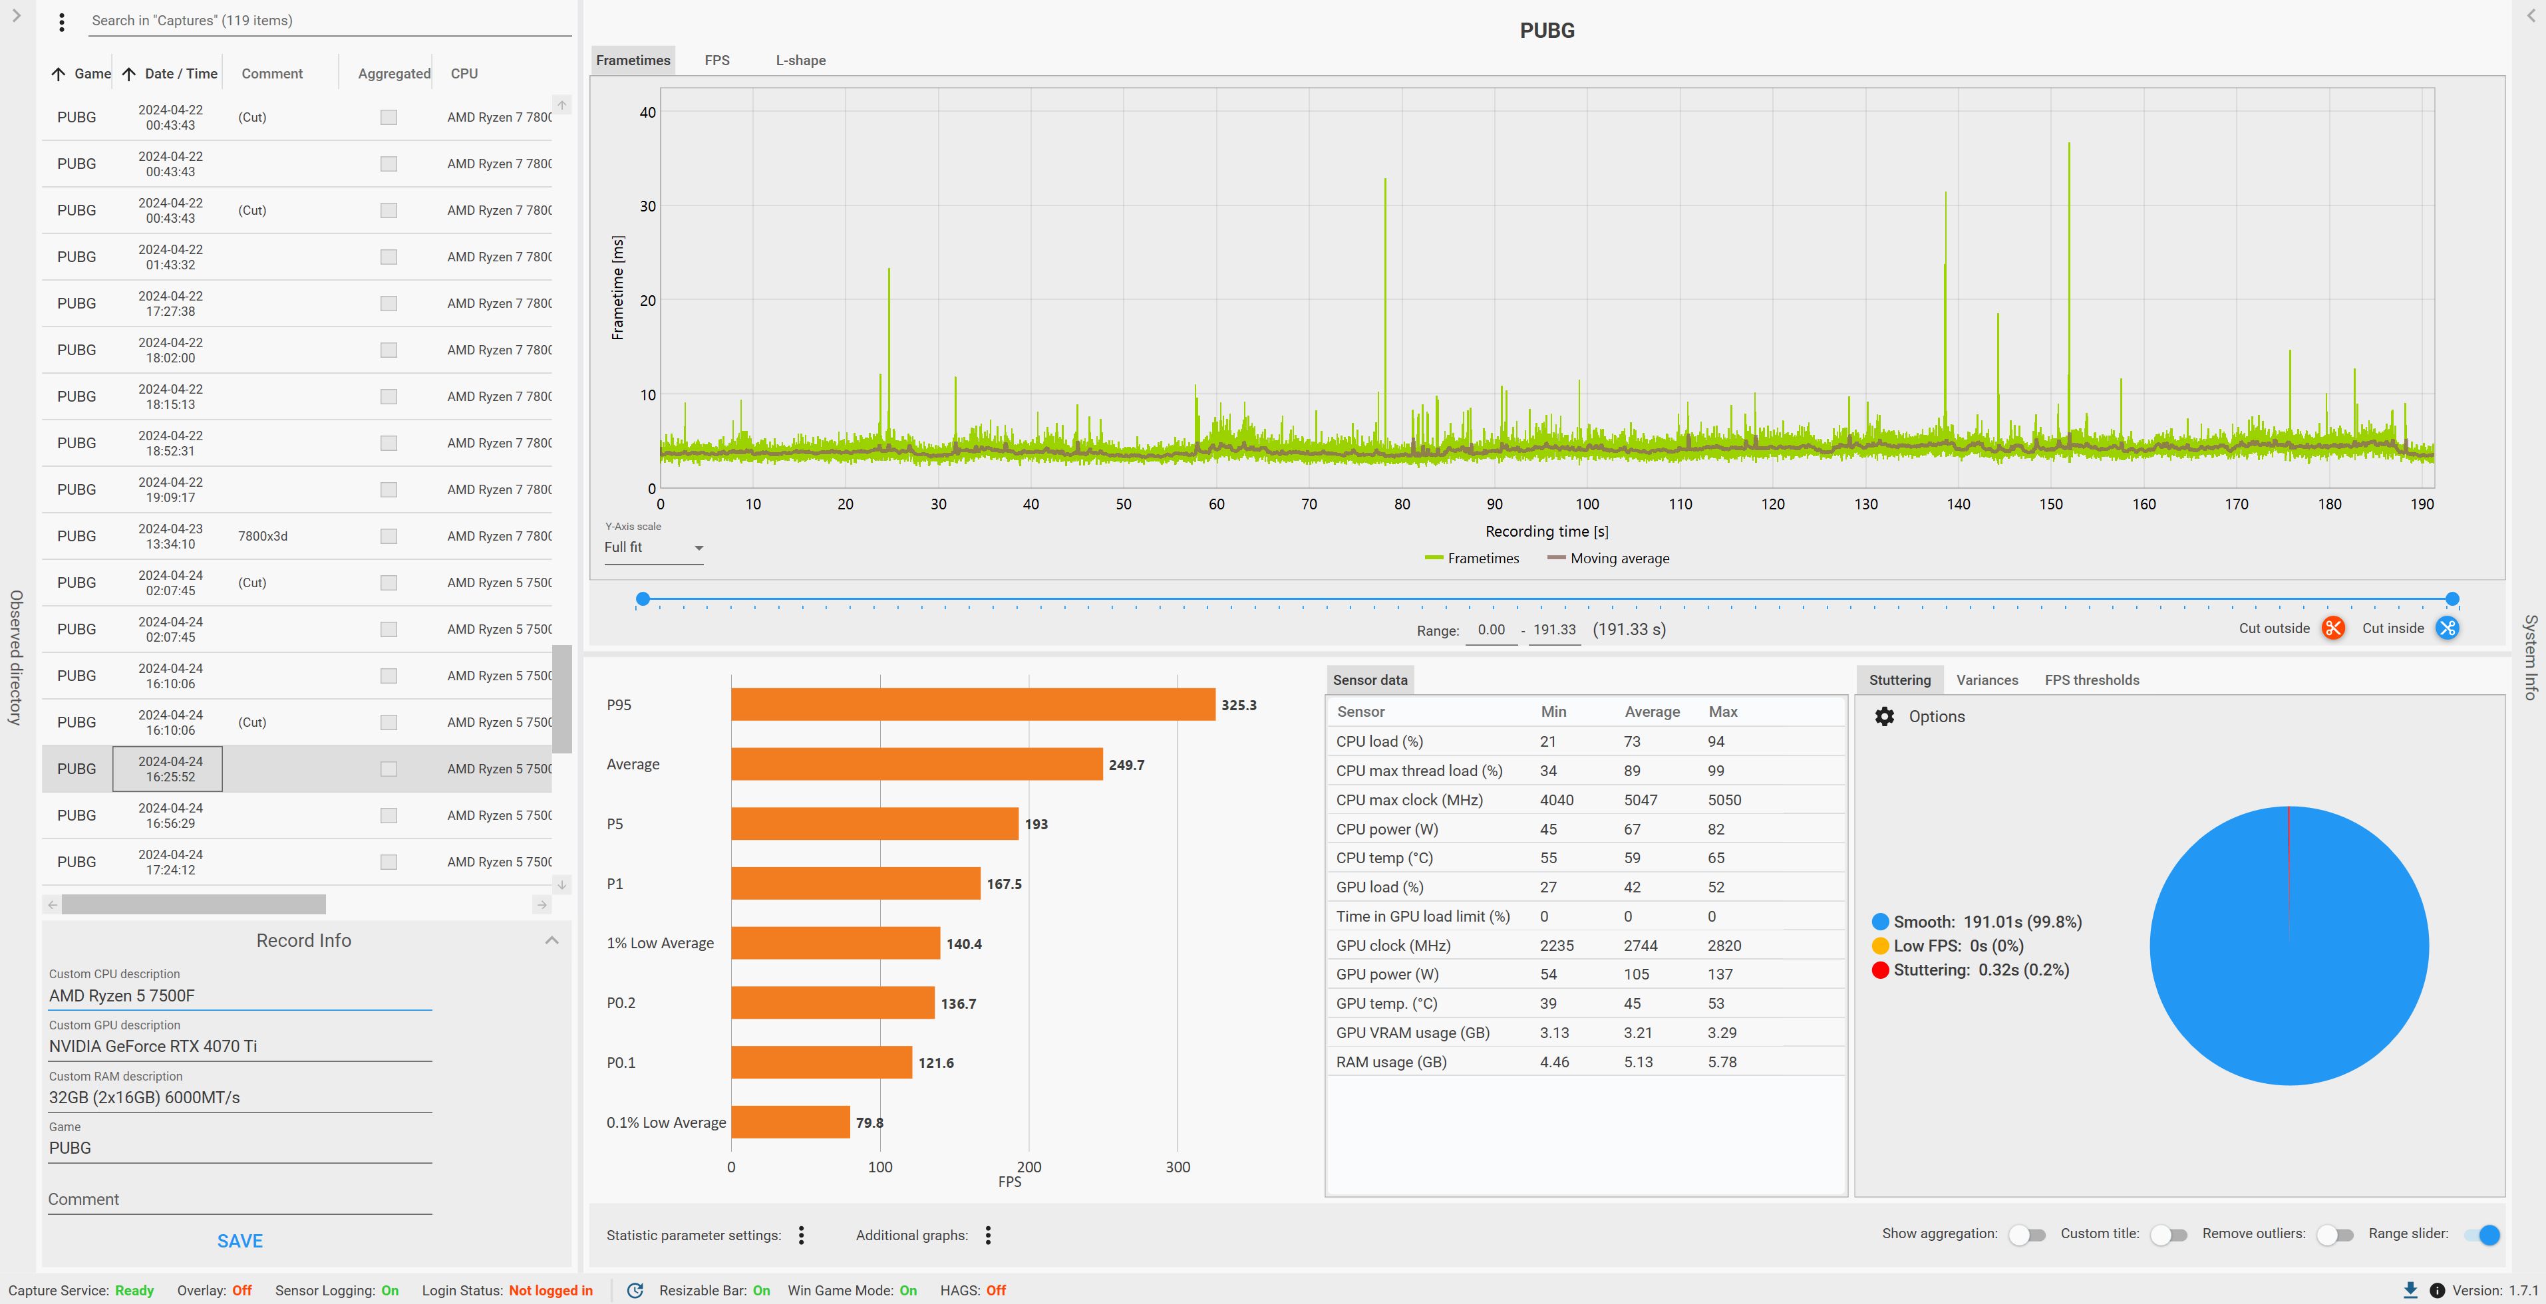Screen dimensions: 2546x1304
Task: Toggle Remove outliers switch
Action: [2334, 1235]
